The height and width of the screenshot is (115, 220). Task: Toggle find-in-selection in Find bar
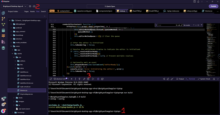[x=198, y=25]
